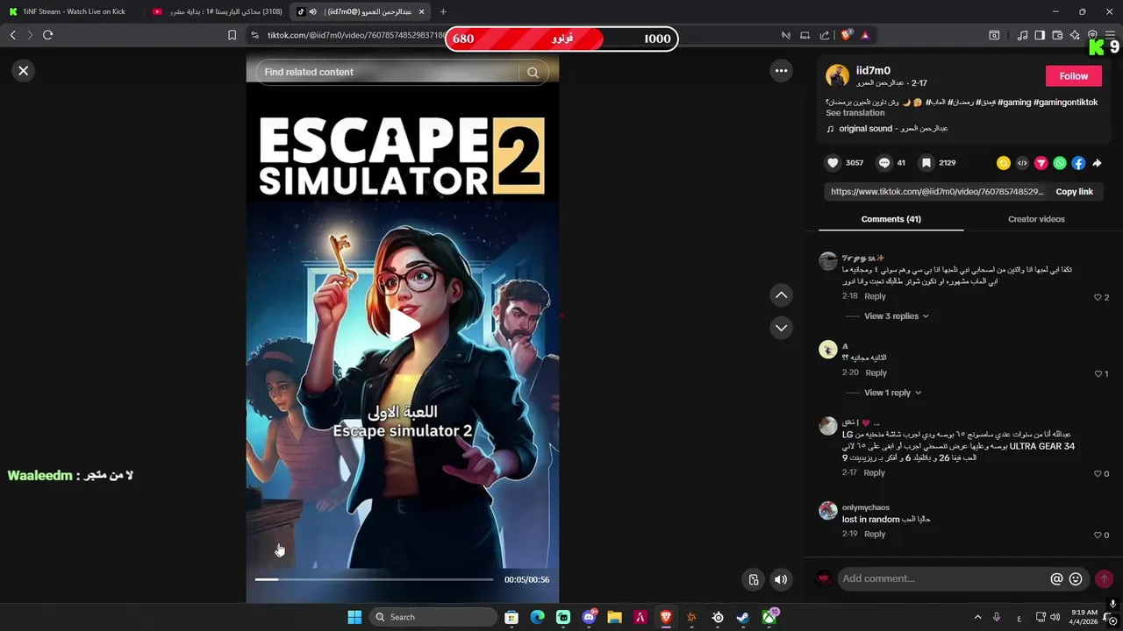Open the playlist music note icon
Screen dimensions: 1123x631
(x=1022, y=35)
